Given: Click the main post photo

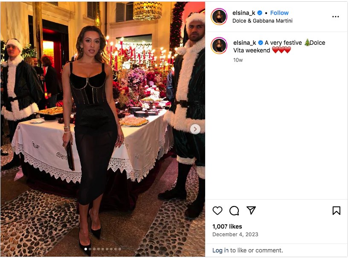Looking at the screenshot, I should 102,129.
